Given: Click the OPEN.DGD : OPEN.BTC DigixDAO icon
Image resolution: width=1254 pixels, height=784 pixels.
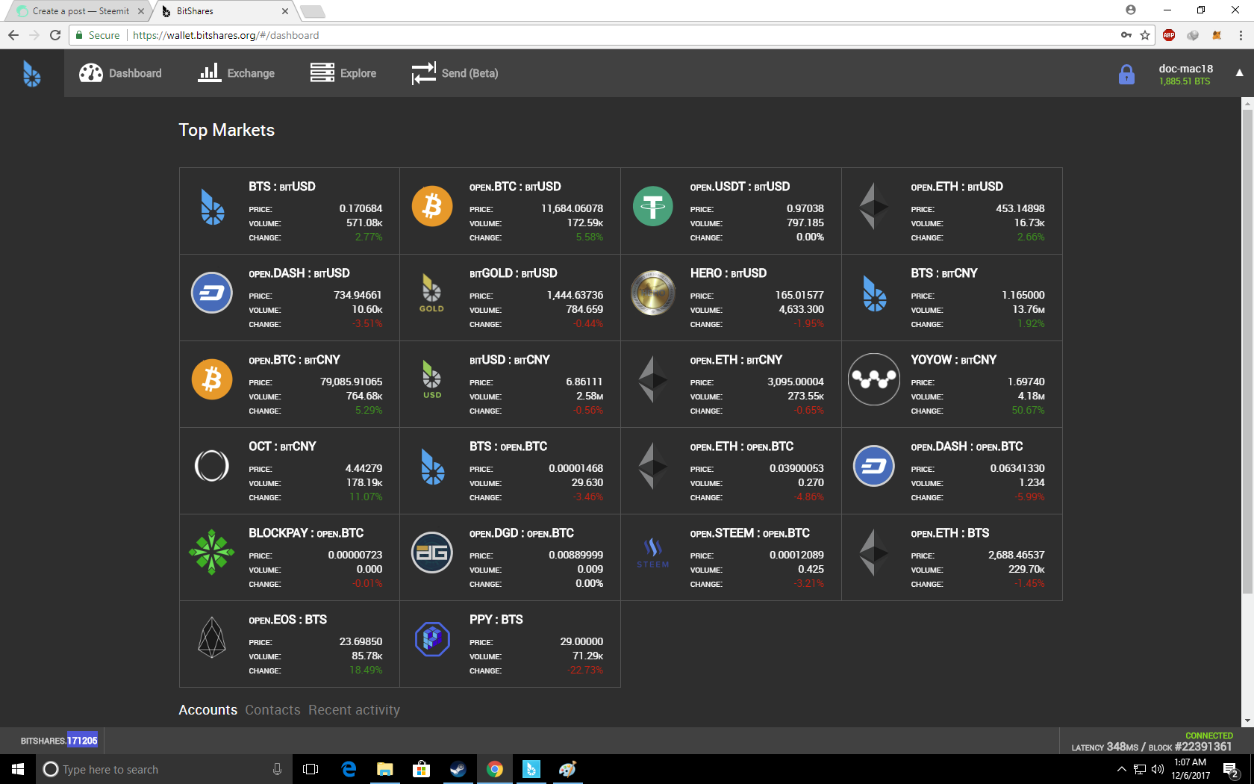Looking at the screenshot, I should click(432, 553).
